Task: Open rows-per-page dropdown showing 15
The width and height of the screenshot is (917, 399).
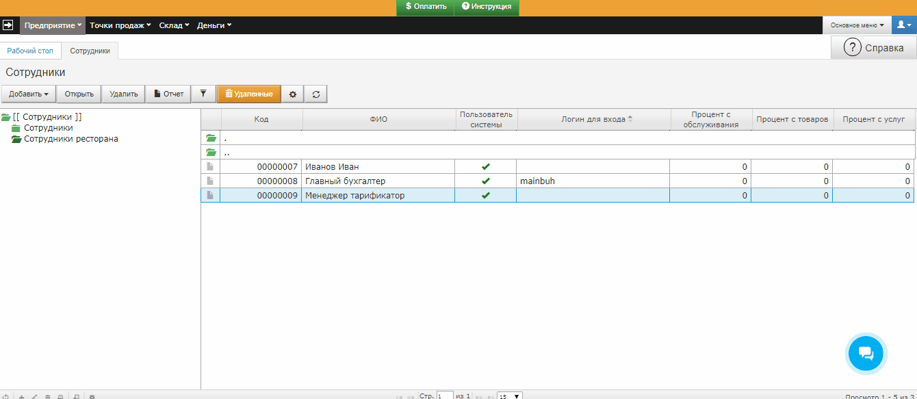Action: click(510, 396)
